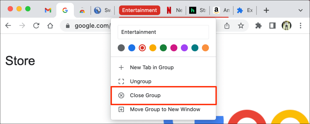Image resolution: width=310 pixels, height=124 pixels.
Task: Select the red group color
Action: [142, 48]
